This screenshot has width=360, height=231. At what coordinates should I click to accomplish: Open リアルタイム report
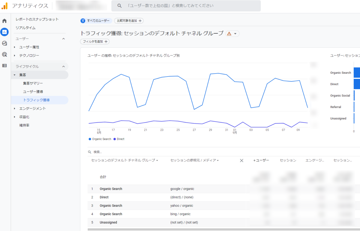(x=25, y=28)
